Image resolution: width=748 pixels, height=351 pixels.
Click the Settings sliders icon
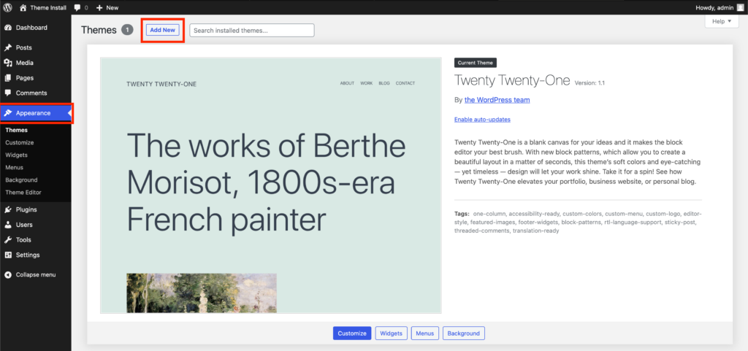coord(8,255)
